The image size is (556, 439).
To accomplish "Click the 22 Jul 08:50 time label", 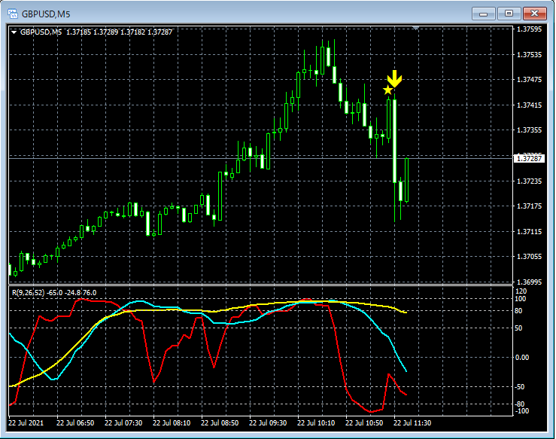I will 220,423.
